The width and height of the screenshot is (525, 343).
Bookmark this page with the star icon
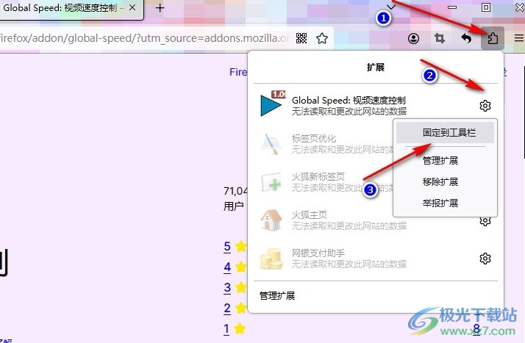click(x=322, y=38)
